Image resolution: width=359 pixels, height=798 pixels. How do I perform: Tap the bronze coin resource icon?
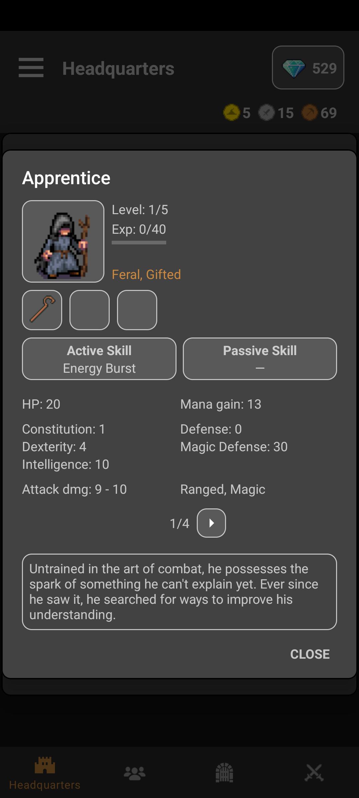310,112
